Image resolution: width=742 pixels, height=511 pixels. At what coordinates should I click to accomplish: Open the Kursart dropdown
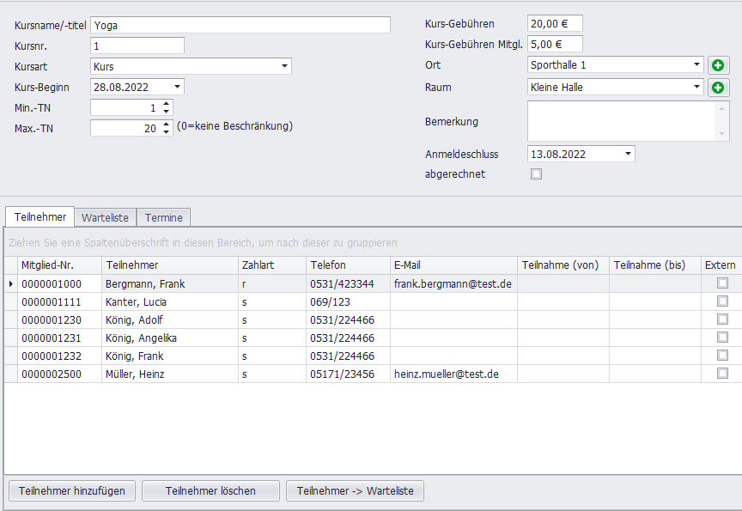coord(284,67)
